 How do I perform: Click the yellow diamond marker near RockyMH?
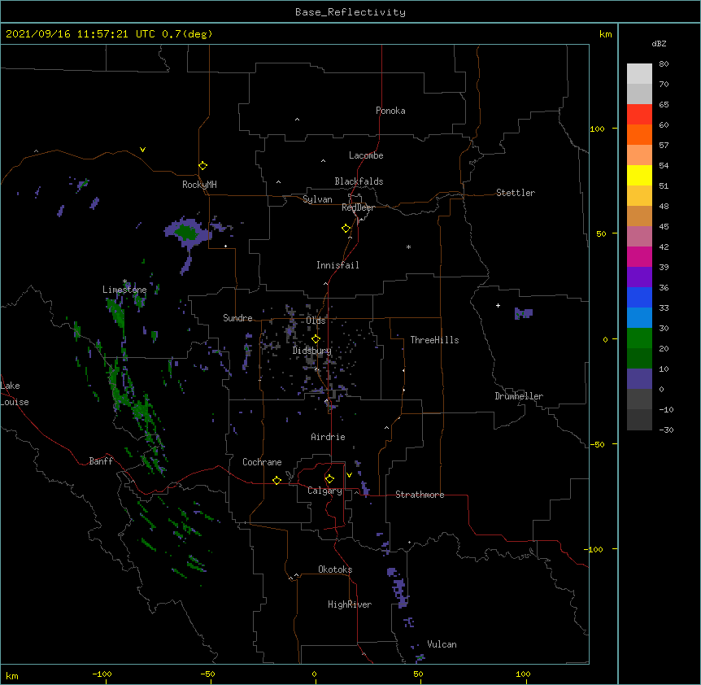(x=203, y=166)
